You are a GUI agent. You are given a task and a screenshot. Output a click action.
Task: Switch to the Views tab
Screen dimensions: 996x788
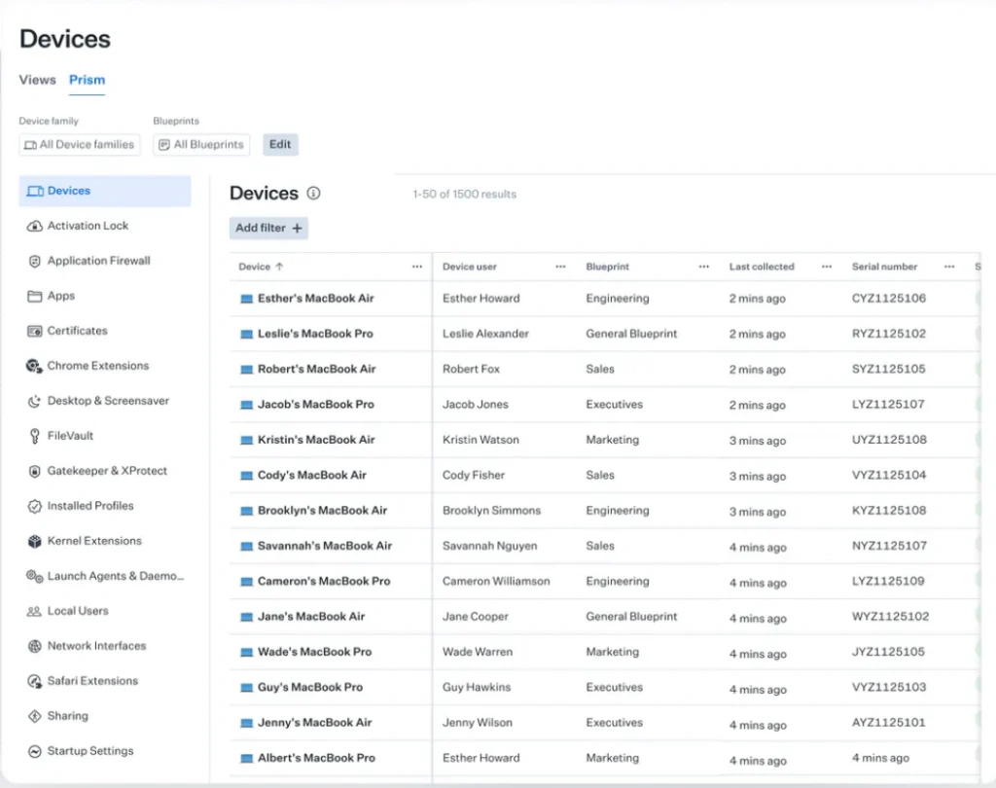coord(38,80)
